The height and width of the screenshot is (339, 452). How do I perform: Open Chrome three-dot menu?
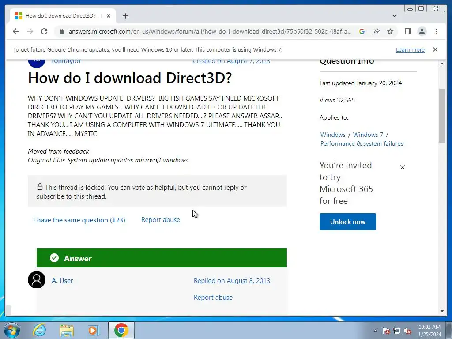coord(436,31)
